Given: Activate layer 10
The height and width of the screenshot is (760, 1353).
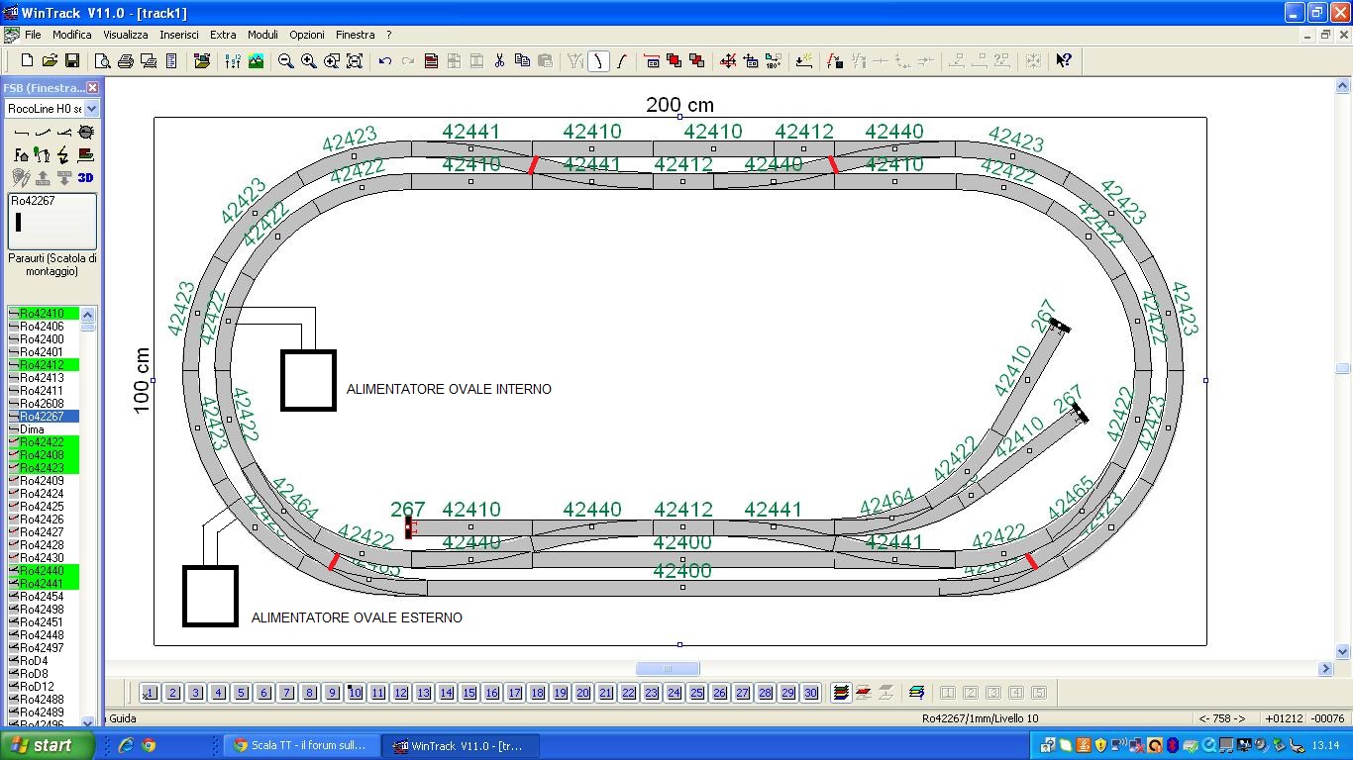Looking at the screenshot, I should 355,693.
